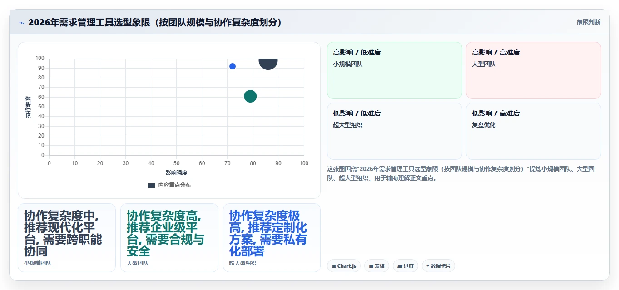Click the 影响强度 x-axis label
The image size is (619, 290).
(177, 173)
